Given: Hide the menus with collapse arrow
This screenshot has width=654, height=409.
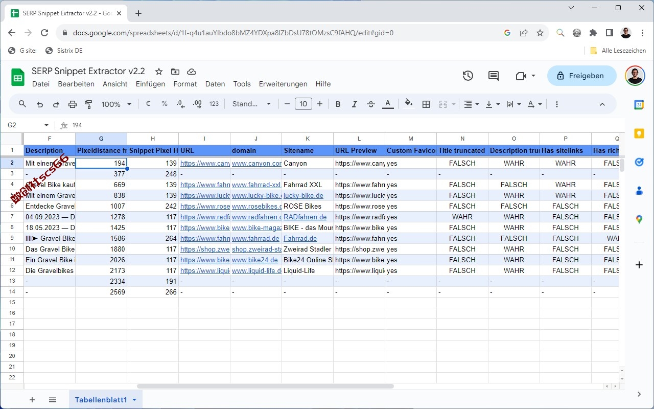Looking at the screenshot, I should point(602,104).
